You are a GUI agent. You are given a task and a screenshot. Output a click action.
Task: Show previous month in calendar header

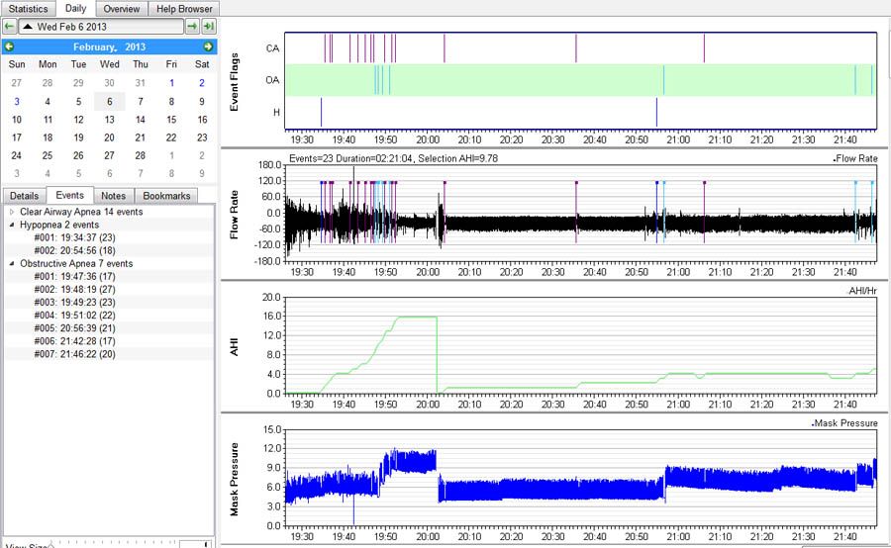[x=9, y=46]
